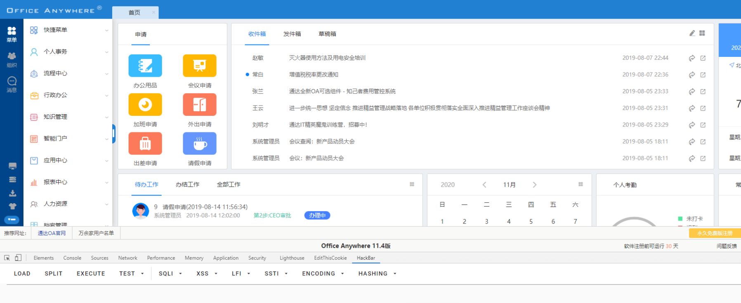Open the 外出申请 icon

[199, 105]
